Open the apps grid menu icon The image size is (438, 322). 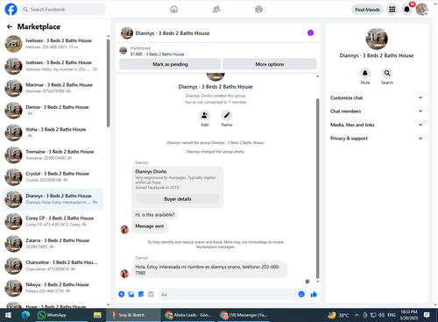click(x=392, y=10)
